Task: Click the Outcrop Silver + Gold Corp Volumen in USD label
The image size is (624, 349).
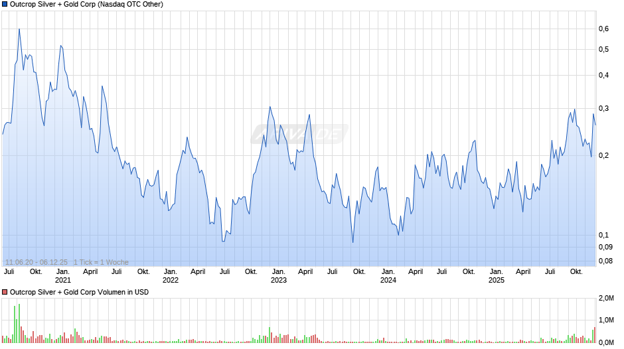Action: tap(79, 292)
